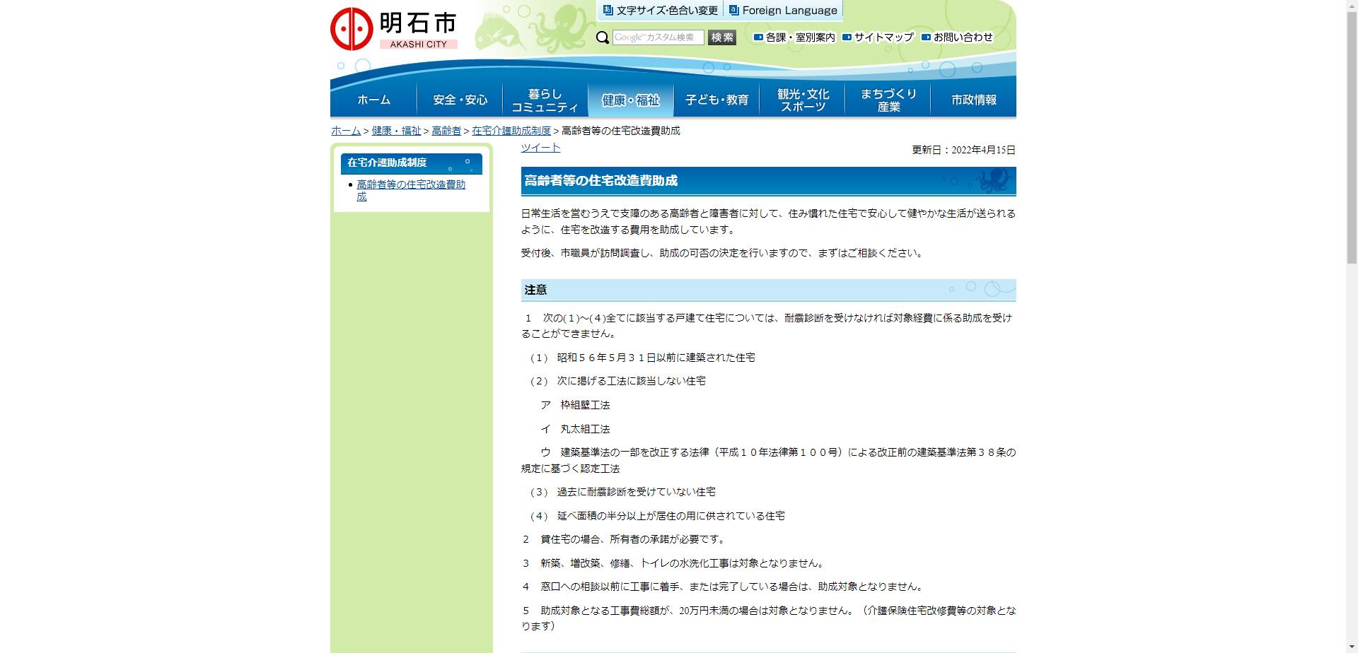Image resolution: width=1358 pixels, height=653 pixels.
Task: Select the 健康・福祉 navigation tab
Action: click(631, 100)
